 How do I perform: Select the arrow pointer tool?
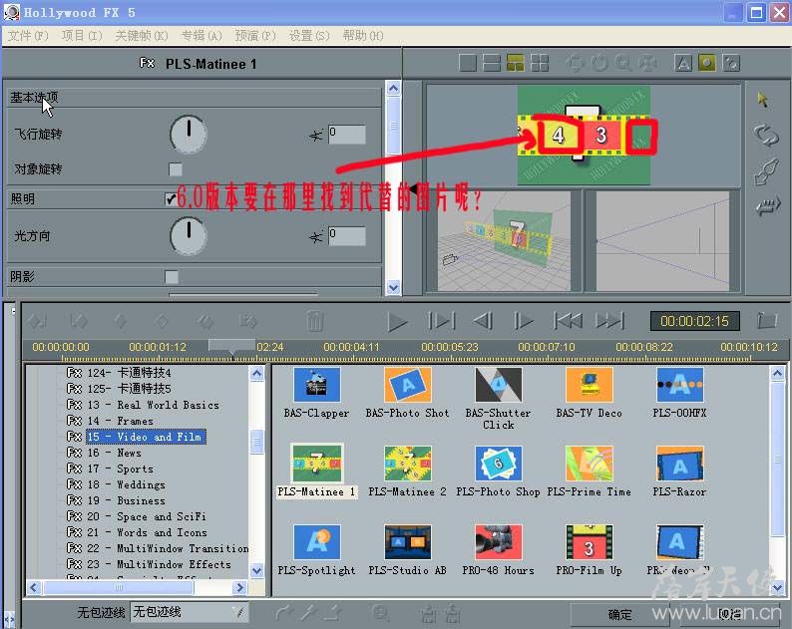point(763,100)
